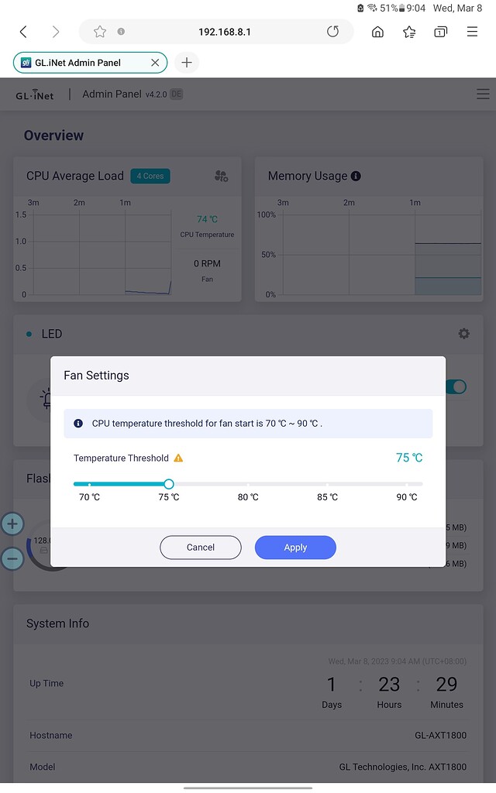Apply the fan temperature threshold

(x=295, y=548)
